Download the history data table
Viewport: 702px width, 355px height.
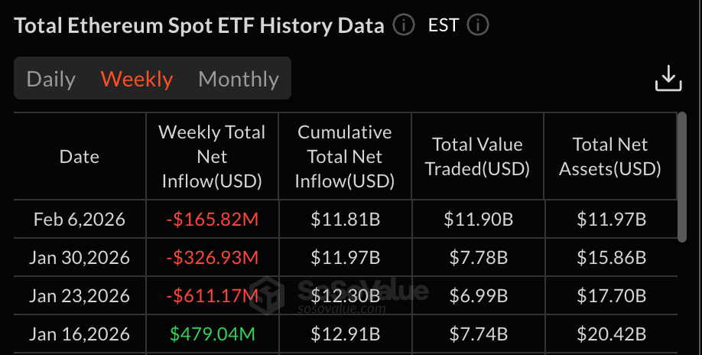[668, 78]
